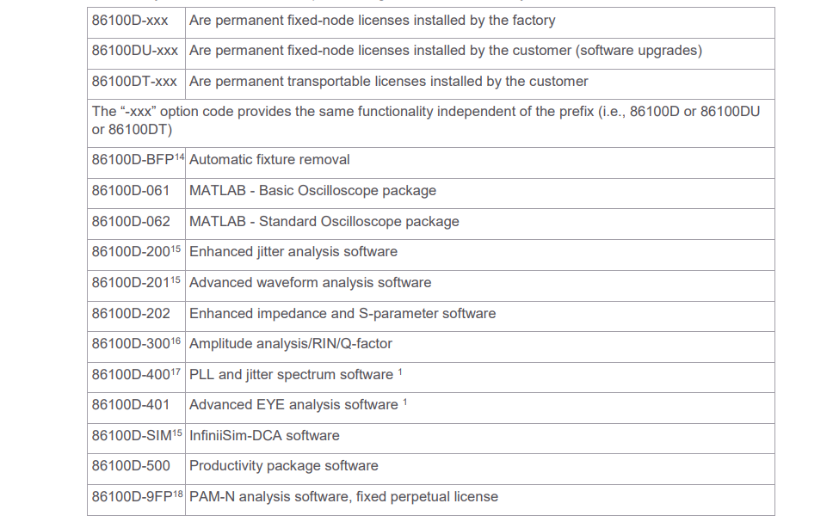Click footnote 18 beside 86100D-9FP
833x528 pixels.
pos(178,494)
